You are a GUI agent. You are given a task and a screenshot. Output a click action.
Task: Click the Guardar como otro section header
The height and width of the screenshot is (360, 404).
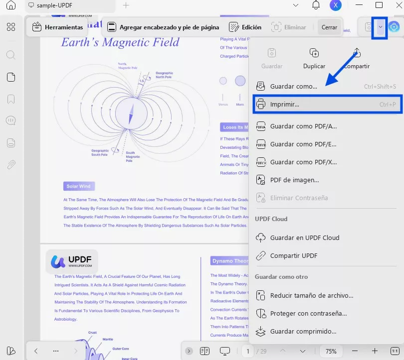click(x=281, y=277)
